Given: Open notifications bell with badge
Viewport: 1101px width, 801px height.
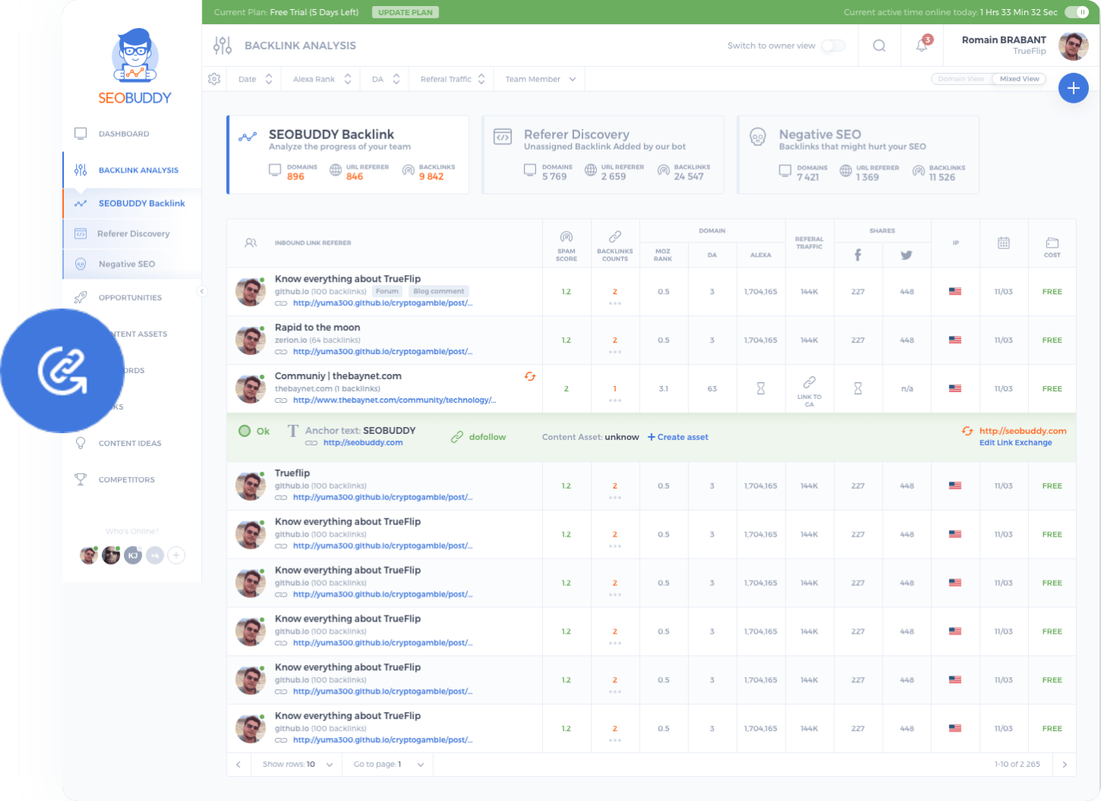Looking at the screenshot, I should (922, 45).
